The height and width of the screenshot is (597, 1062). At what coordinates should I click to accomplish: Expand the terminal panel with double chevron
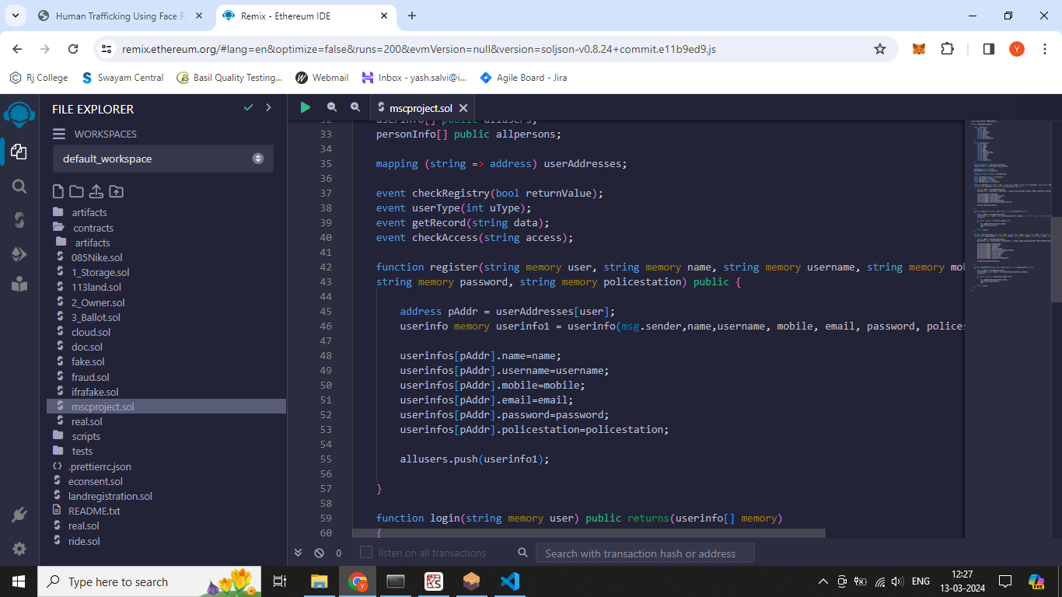(298, 553)
